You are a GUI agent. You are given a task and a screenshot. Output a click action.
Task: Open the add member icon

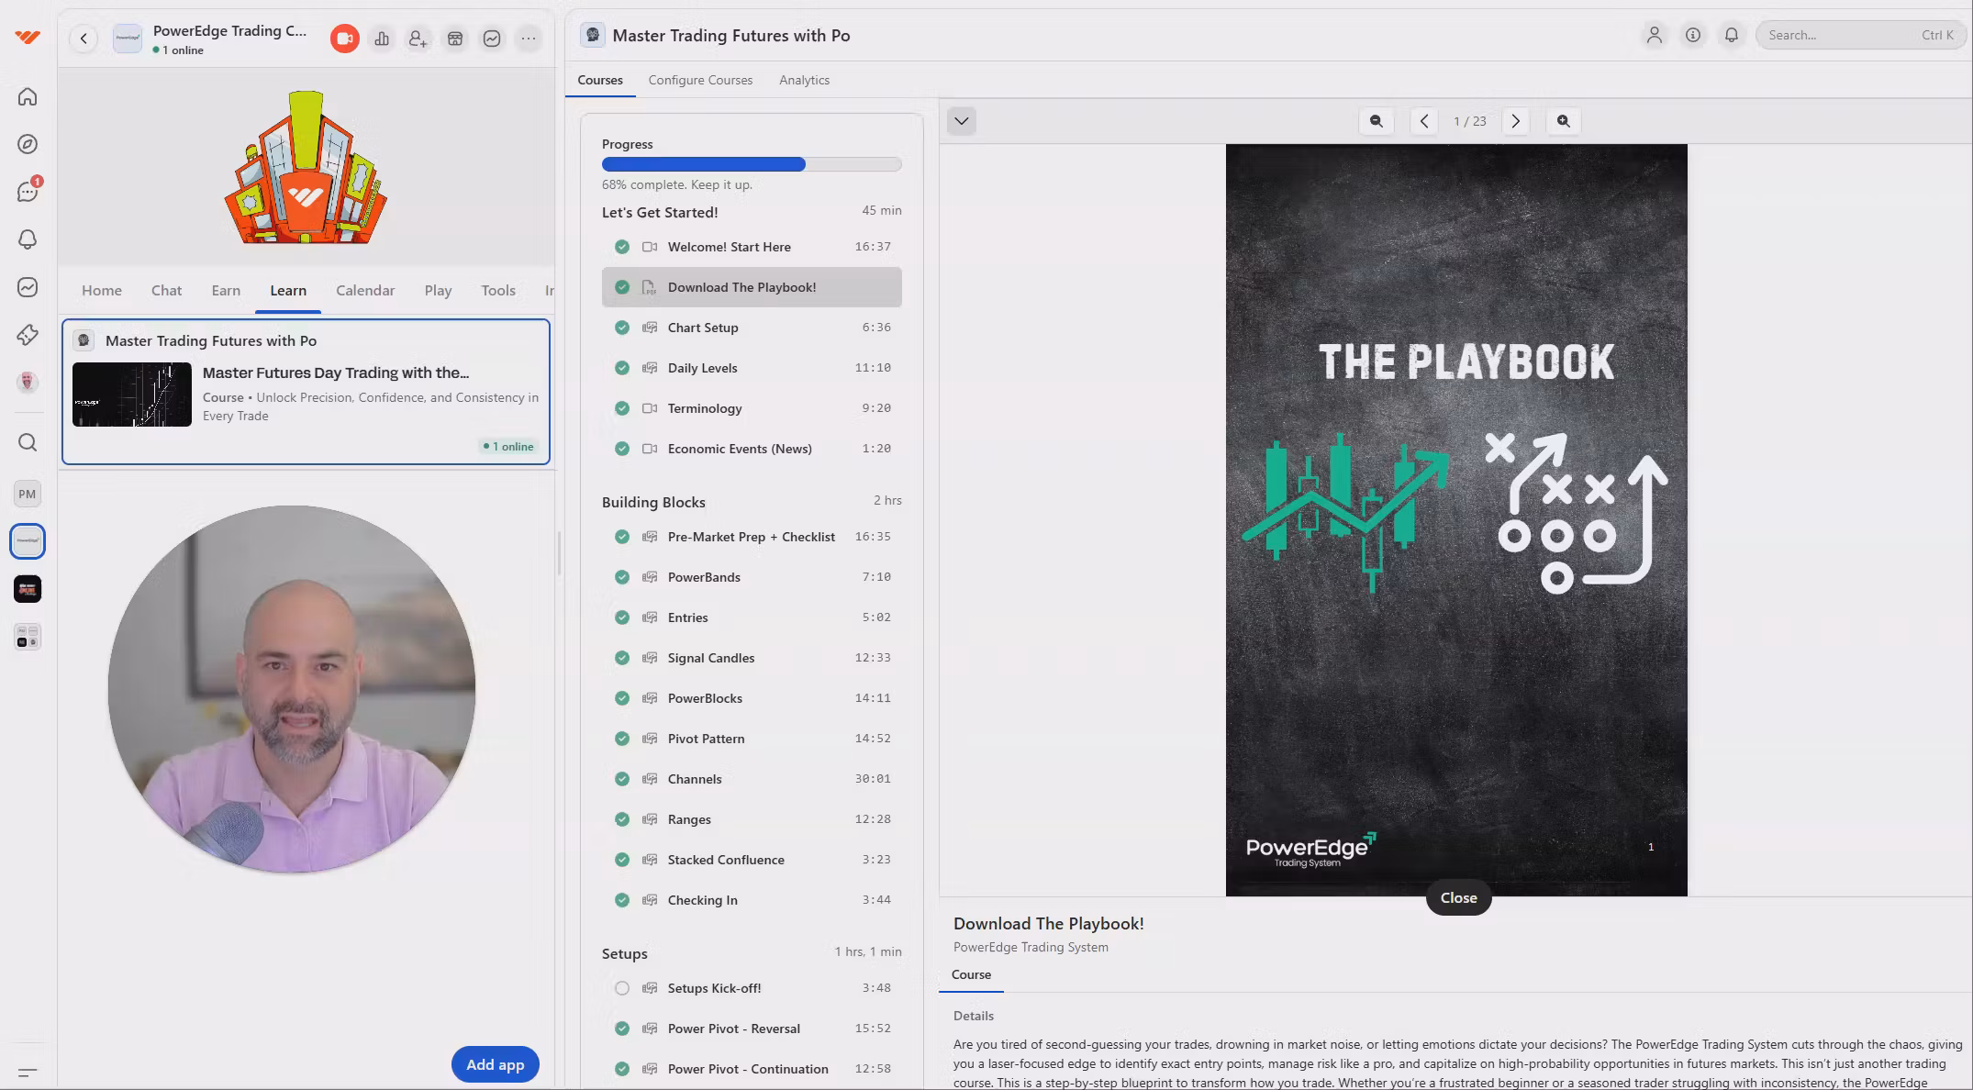click(418, 39)
